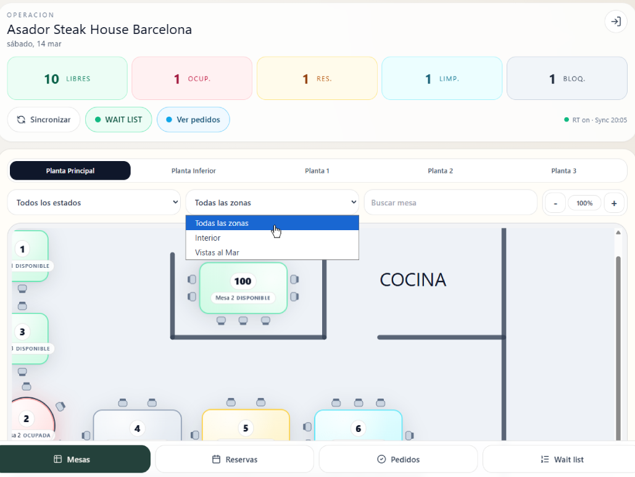
Task: Switch to the Planta 2 tab
Action: (441, 171)
